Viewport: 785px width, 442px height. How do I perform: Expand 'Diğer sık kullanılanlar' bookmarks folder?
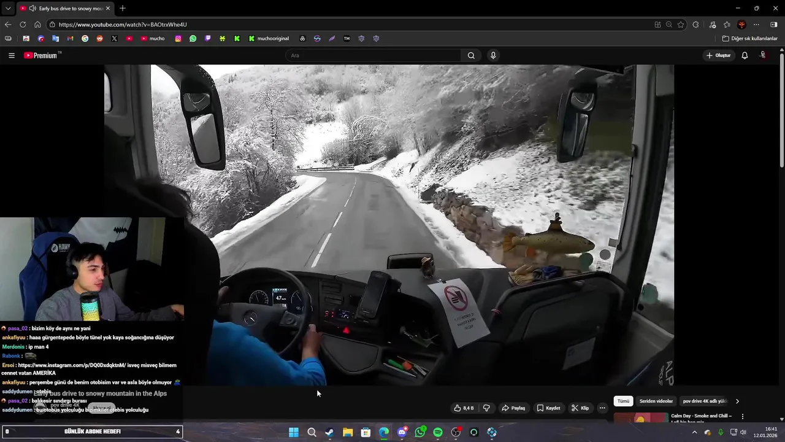coord(749,38)
